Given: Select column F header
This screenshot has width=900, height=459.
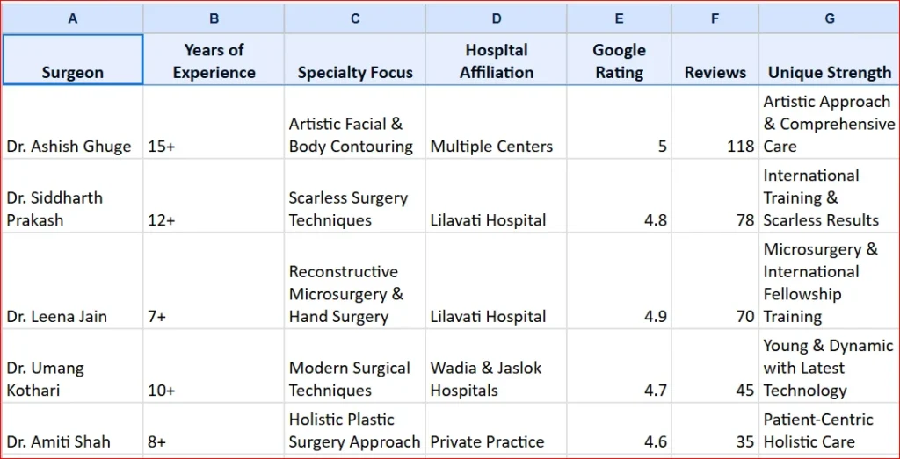Looking at the screenshot, I should 715,18.
